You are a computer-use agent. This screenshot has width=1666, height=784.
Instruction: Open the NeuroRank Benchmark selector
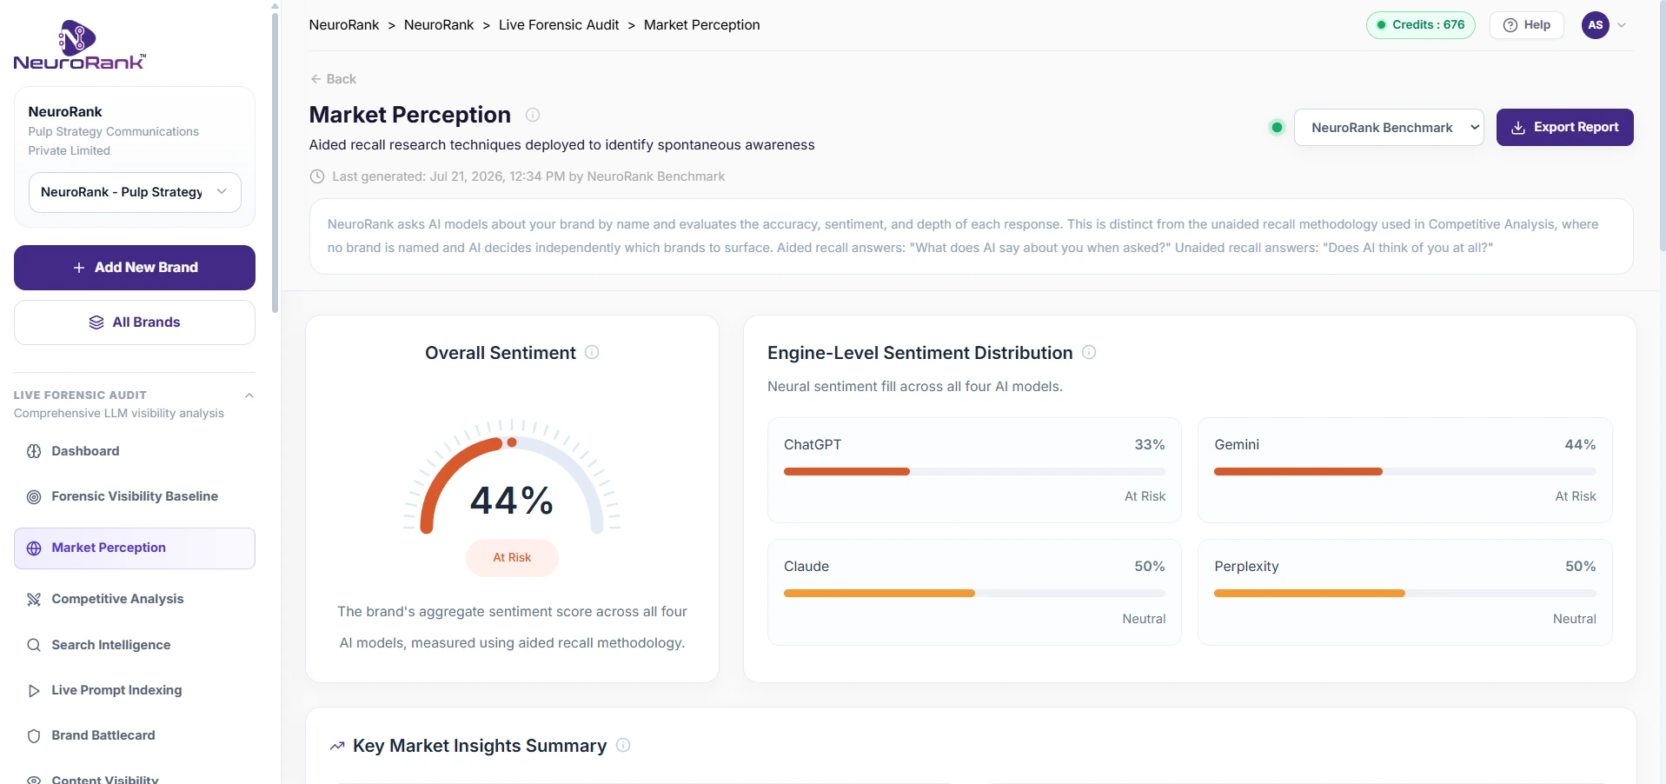1389,128
